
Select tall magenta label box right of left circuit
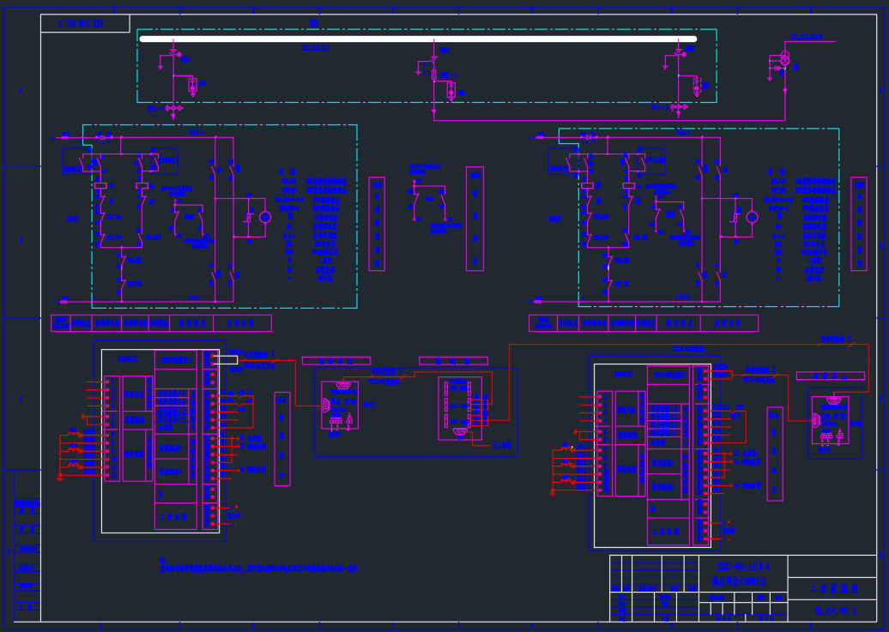[x=377, y=224]
